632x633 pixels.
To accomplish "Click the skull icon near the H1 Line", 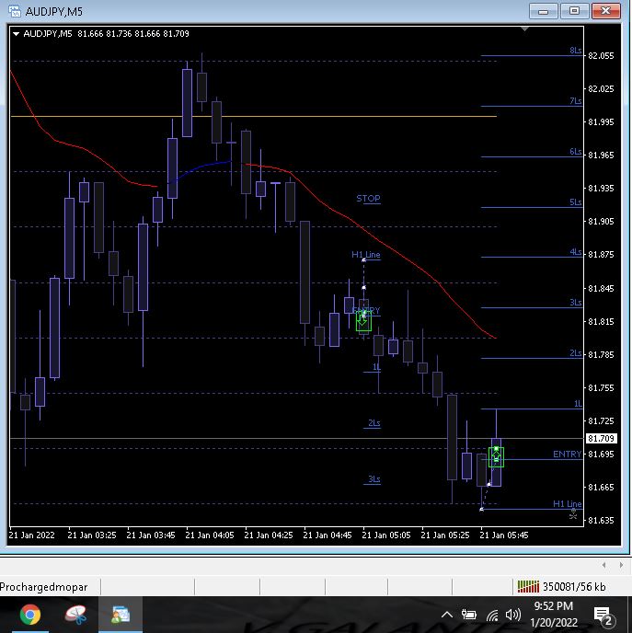I will pos(573,514).
